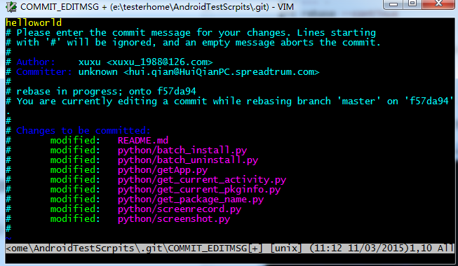Click the 'Please enter the commit message' line
The width and height of the screenshot is (458, 266).
coord(191,33)
